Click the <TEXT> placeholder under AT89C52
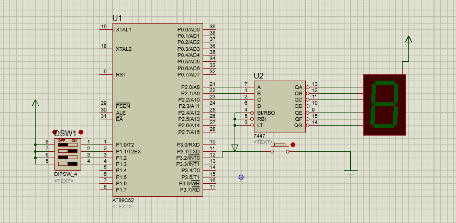Screen dimensions: 456x223 [121, 207]
